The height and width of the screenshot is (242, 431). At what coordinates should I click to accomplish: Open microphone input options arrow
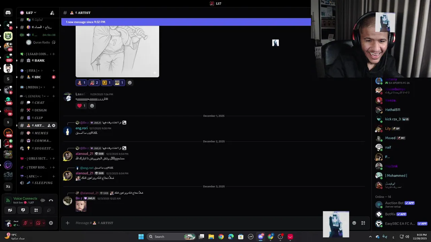tap(31, 223)
